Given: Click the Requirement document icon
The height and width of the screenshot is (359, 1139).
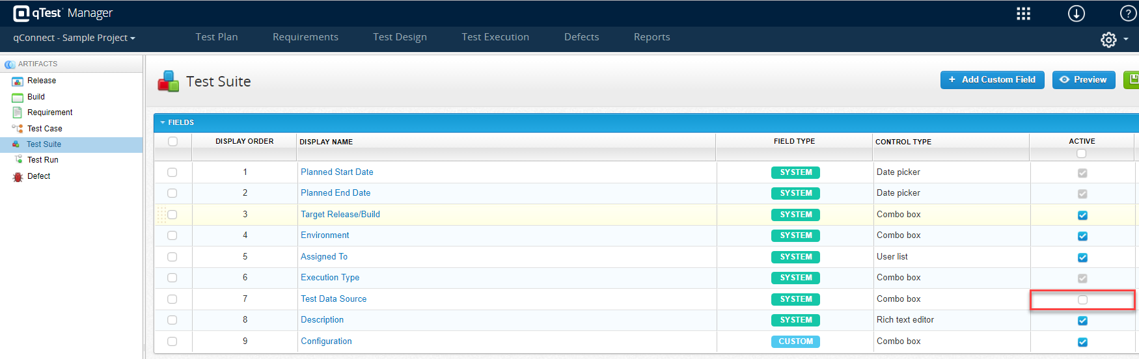Looking at the screenshot, I should [x=18, y=113].
